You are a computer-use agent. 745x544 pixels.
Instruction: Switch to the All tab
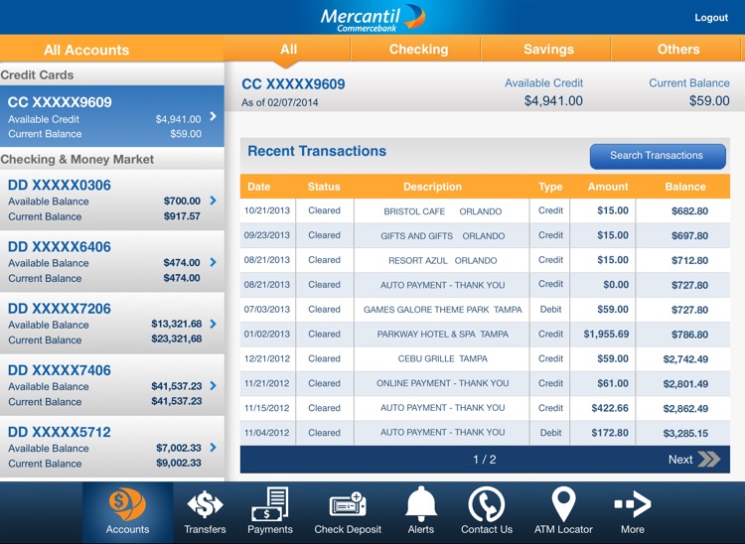[288, 50]
